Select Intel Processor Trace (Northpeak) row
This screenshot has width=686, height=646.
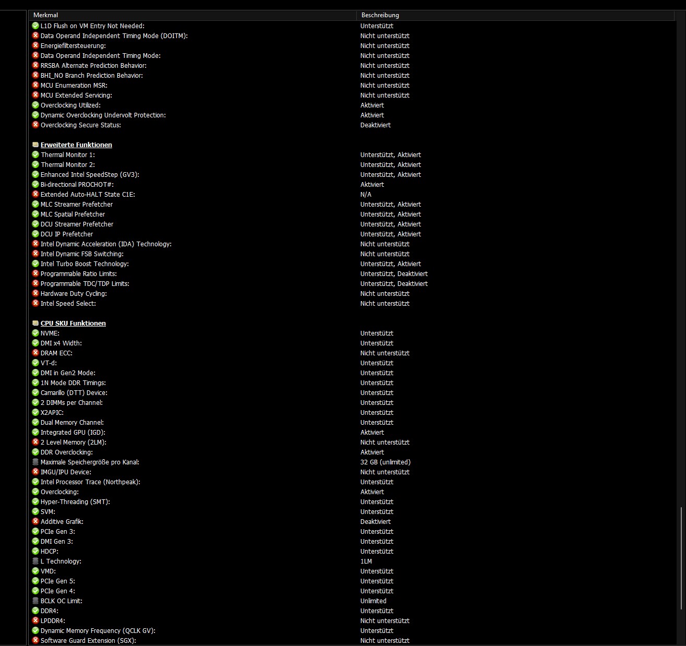pyautogui.click(x=353, y=482)
